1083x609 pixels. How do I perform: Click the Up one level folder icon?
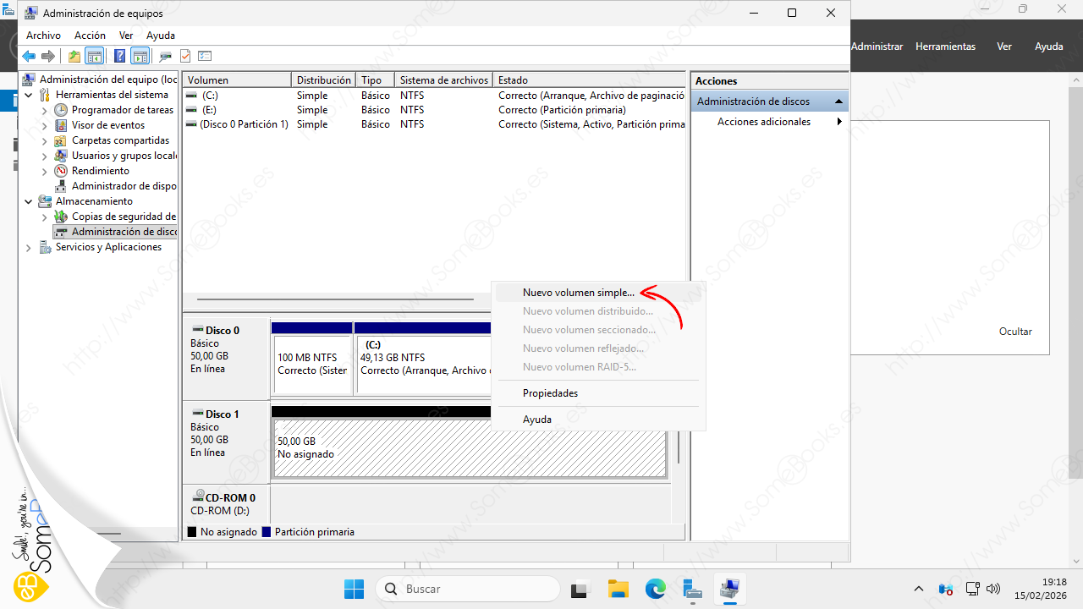(74, 57)
